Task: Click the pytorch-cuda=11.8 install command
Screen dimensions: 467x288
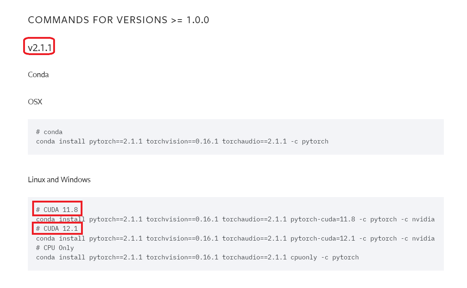Action: [235, 219]
